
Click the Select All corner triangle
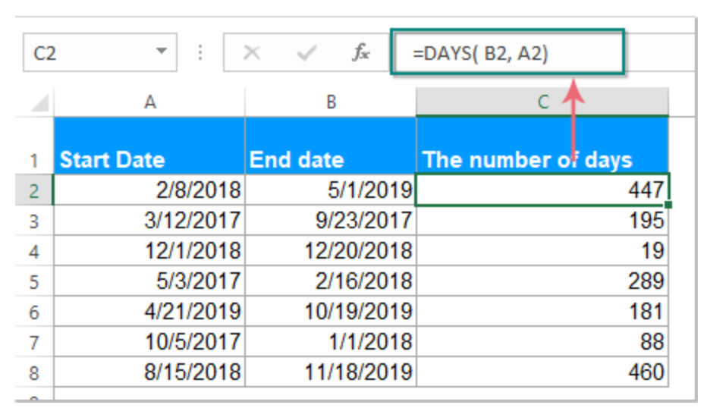click(40, 102)
